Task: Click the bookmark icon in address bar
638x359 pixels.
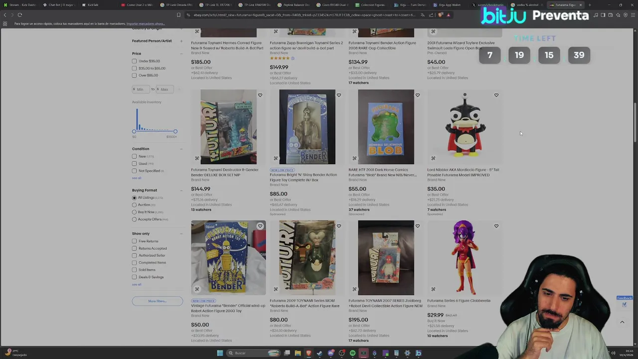Action: pyautogui.click(x=178, y=15)
